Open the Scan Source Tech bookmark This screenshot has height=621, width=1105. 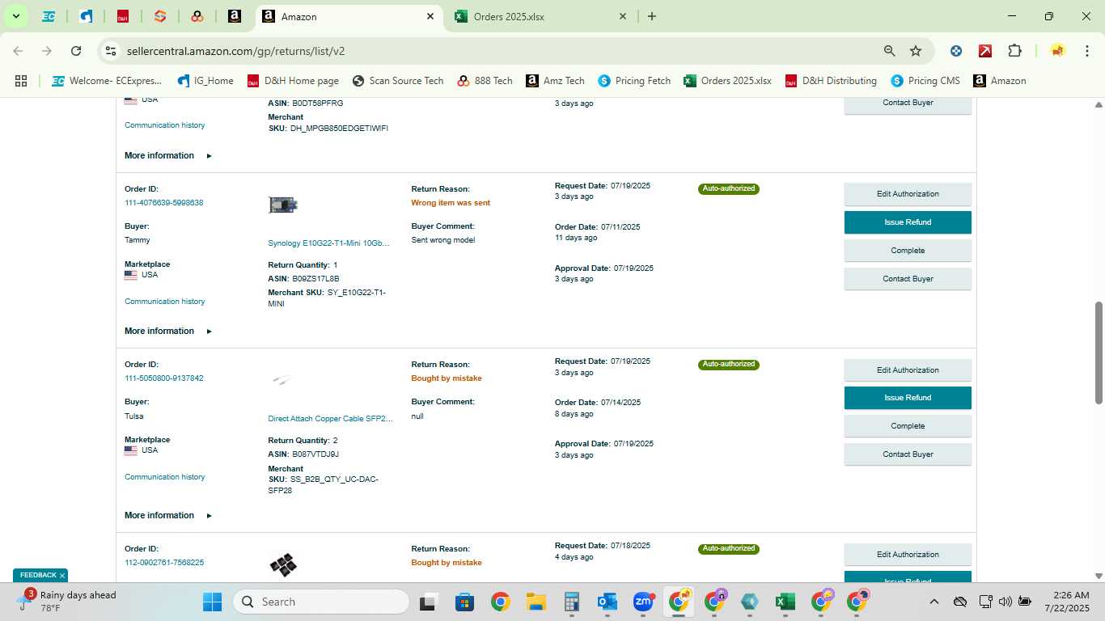(397, 81)
